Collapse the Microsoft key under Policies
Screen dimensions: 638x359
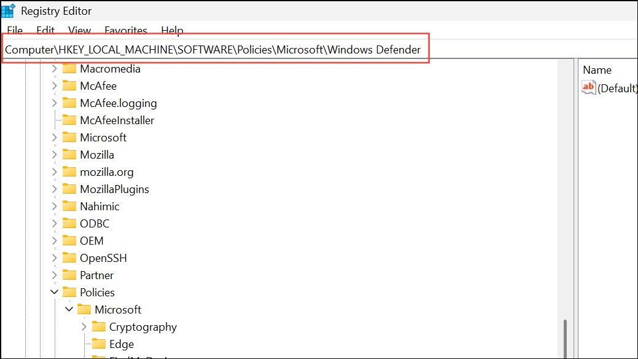69,309
